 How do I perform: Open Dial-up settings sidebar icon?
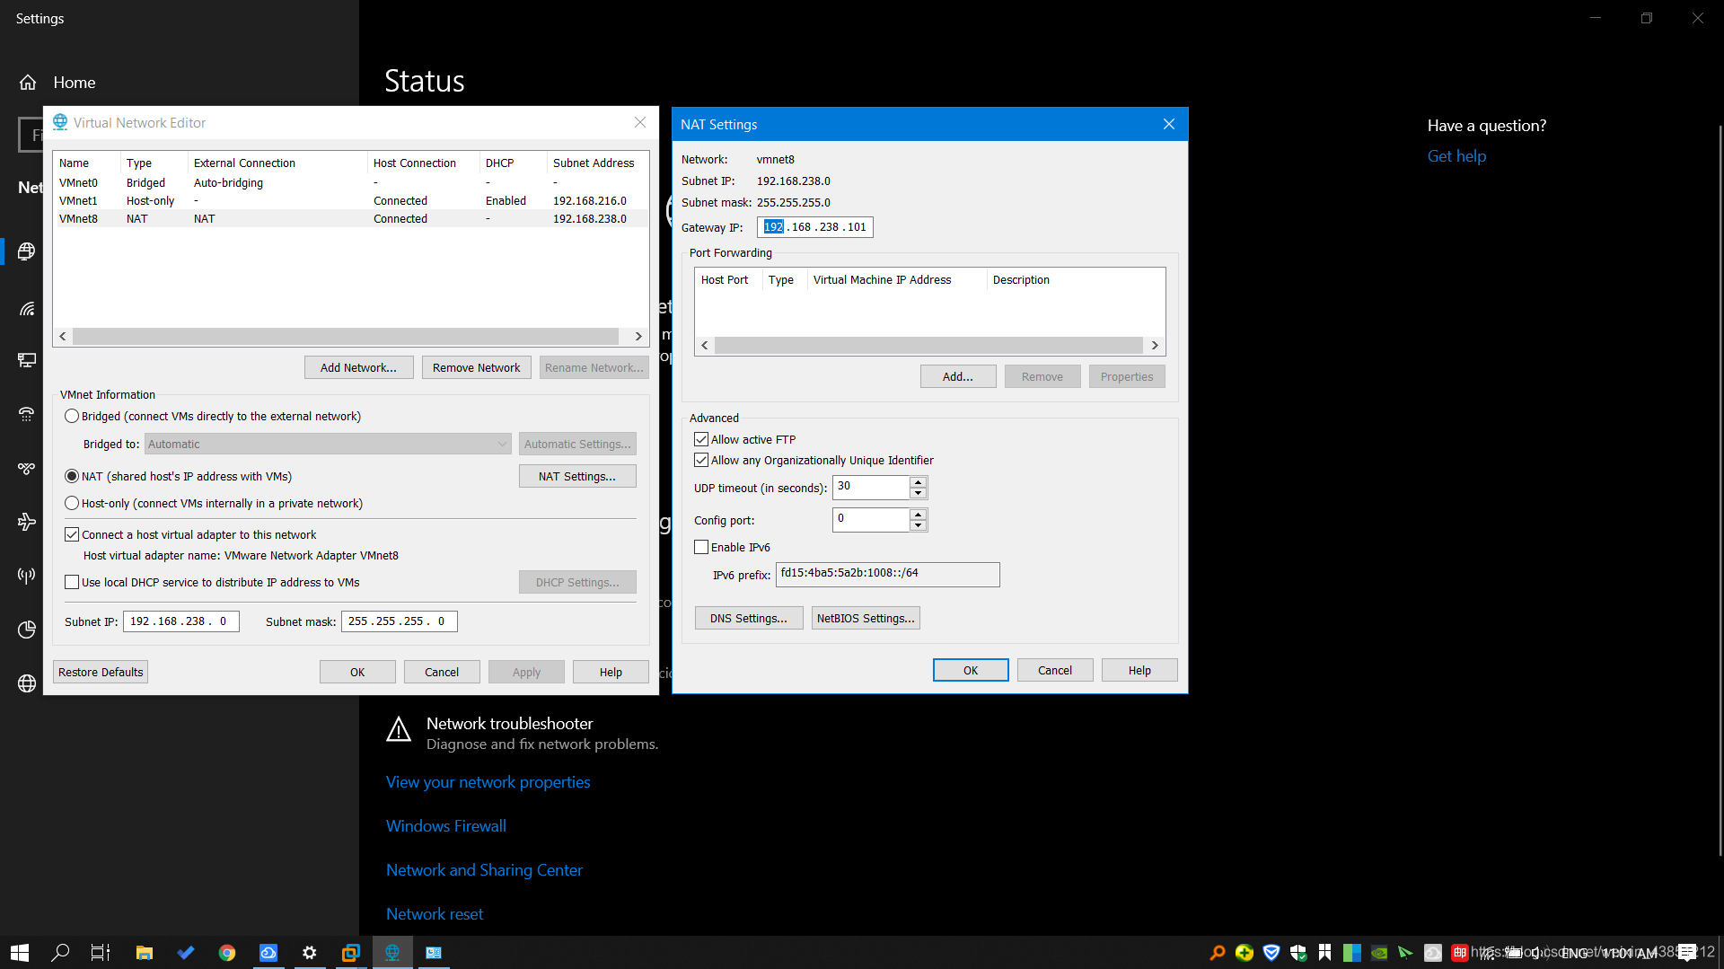27,414
